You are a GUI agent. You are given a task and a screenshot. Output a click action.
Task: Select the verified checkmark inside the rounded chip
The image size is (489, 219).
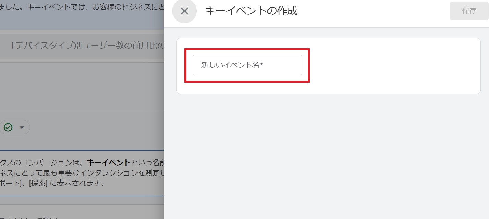pos(8,127)
